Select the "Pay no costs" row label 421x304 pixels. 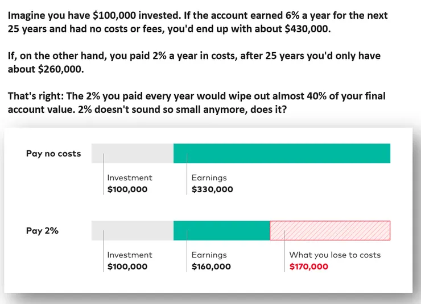coord(53,154)
